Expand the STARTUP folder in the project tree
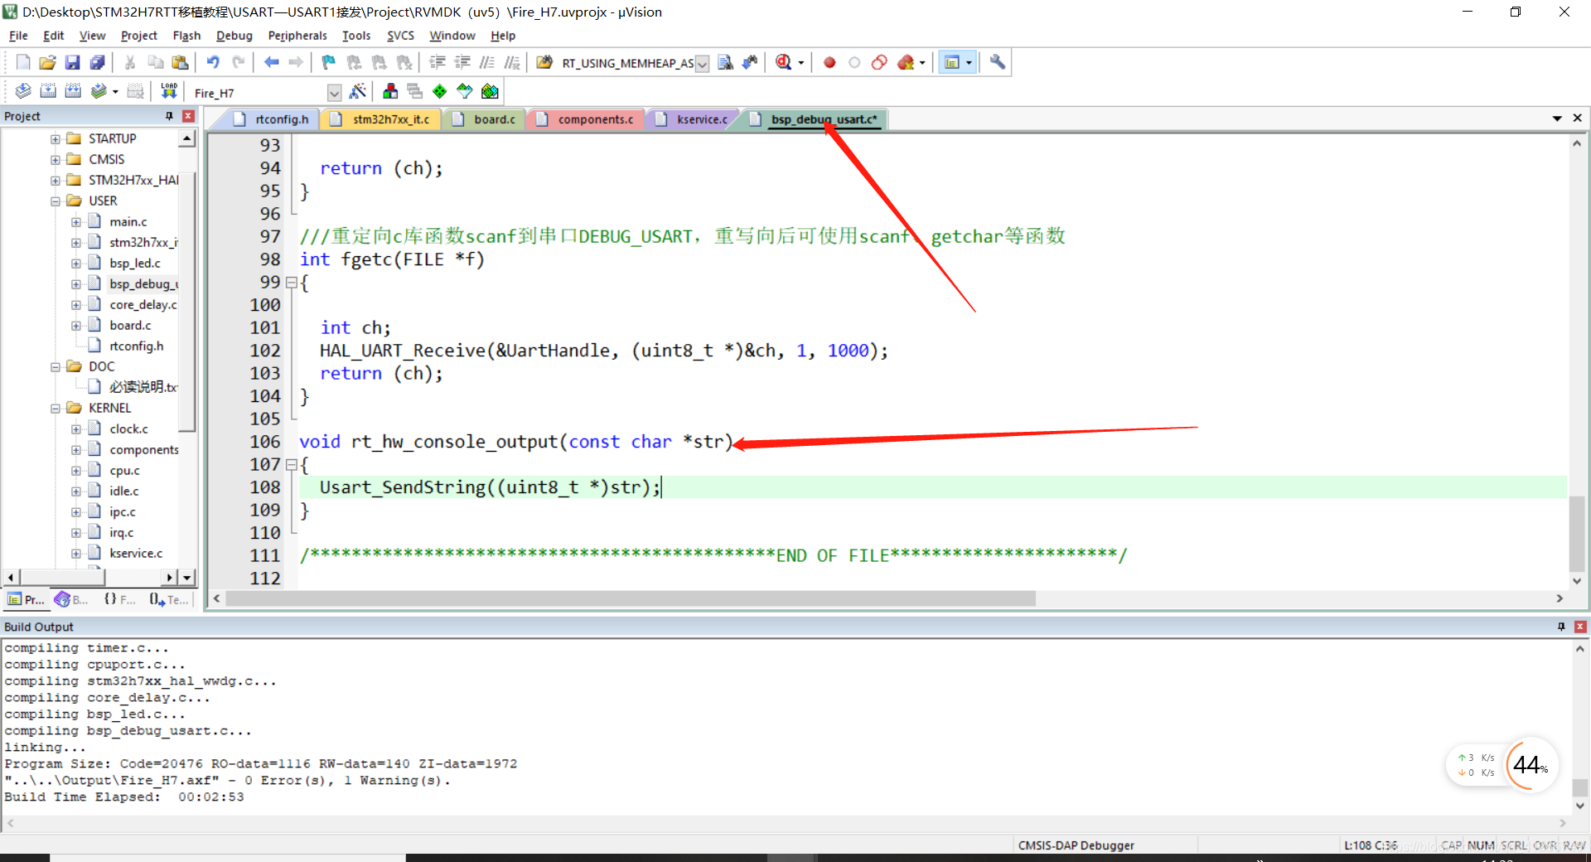 click(x=56, y=138)
